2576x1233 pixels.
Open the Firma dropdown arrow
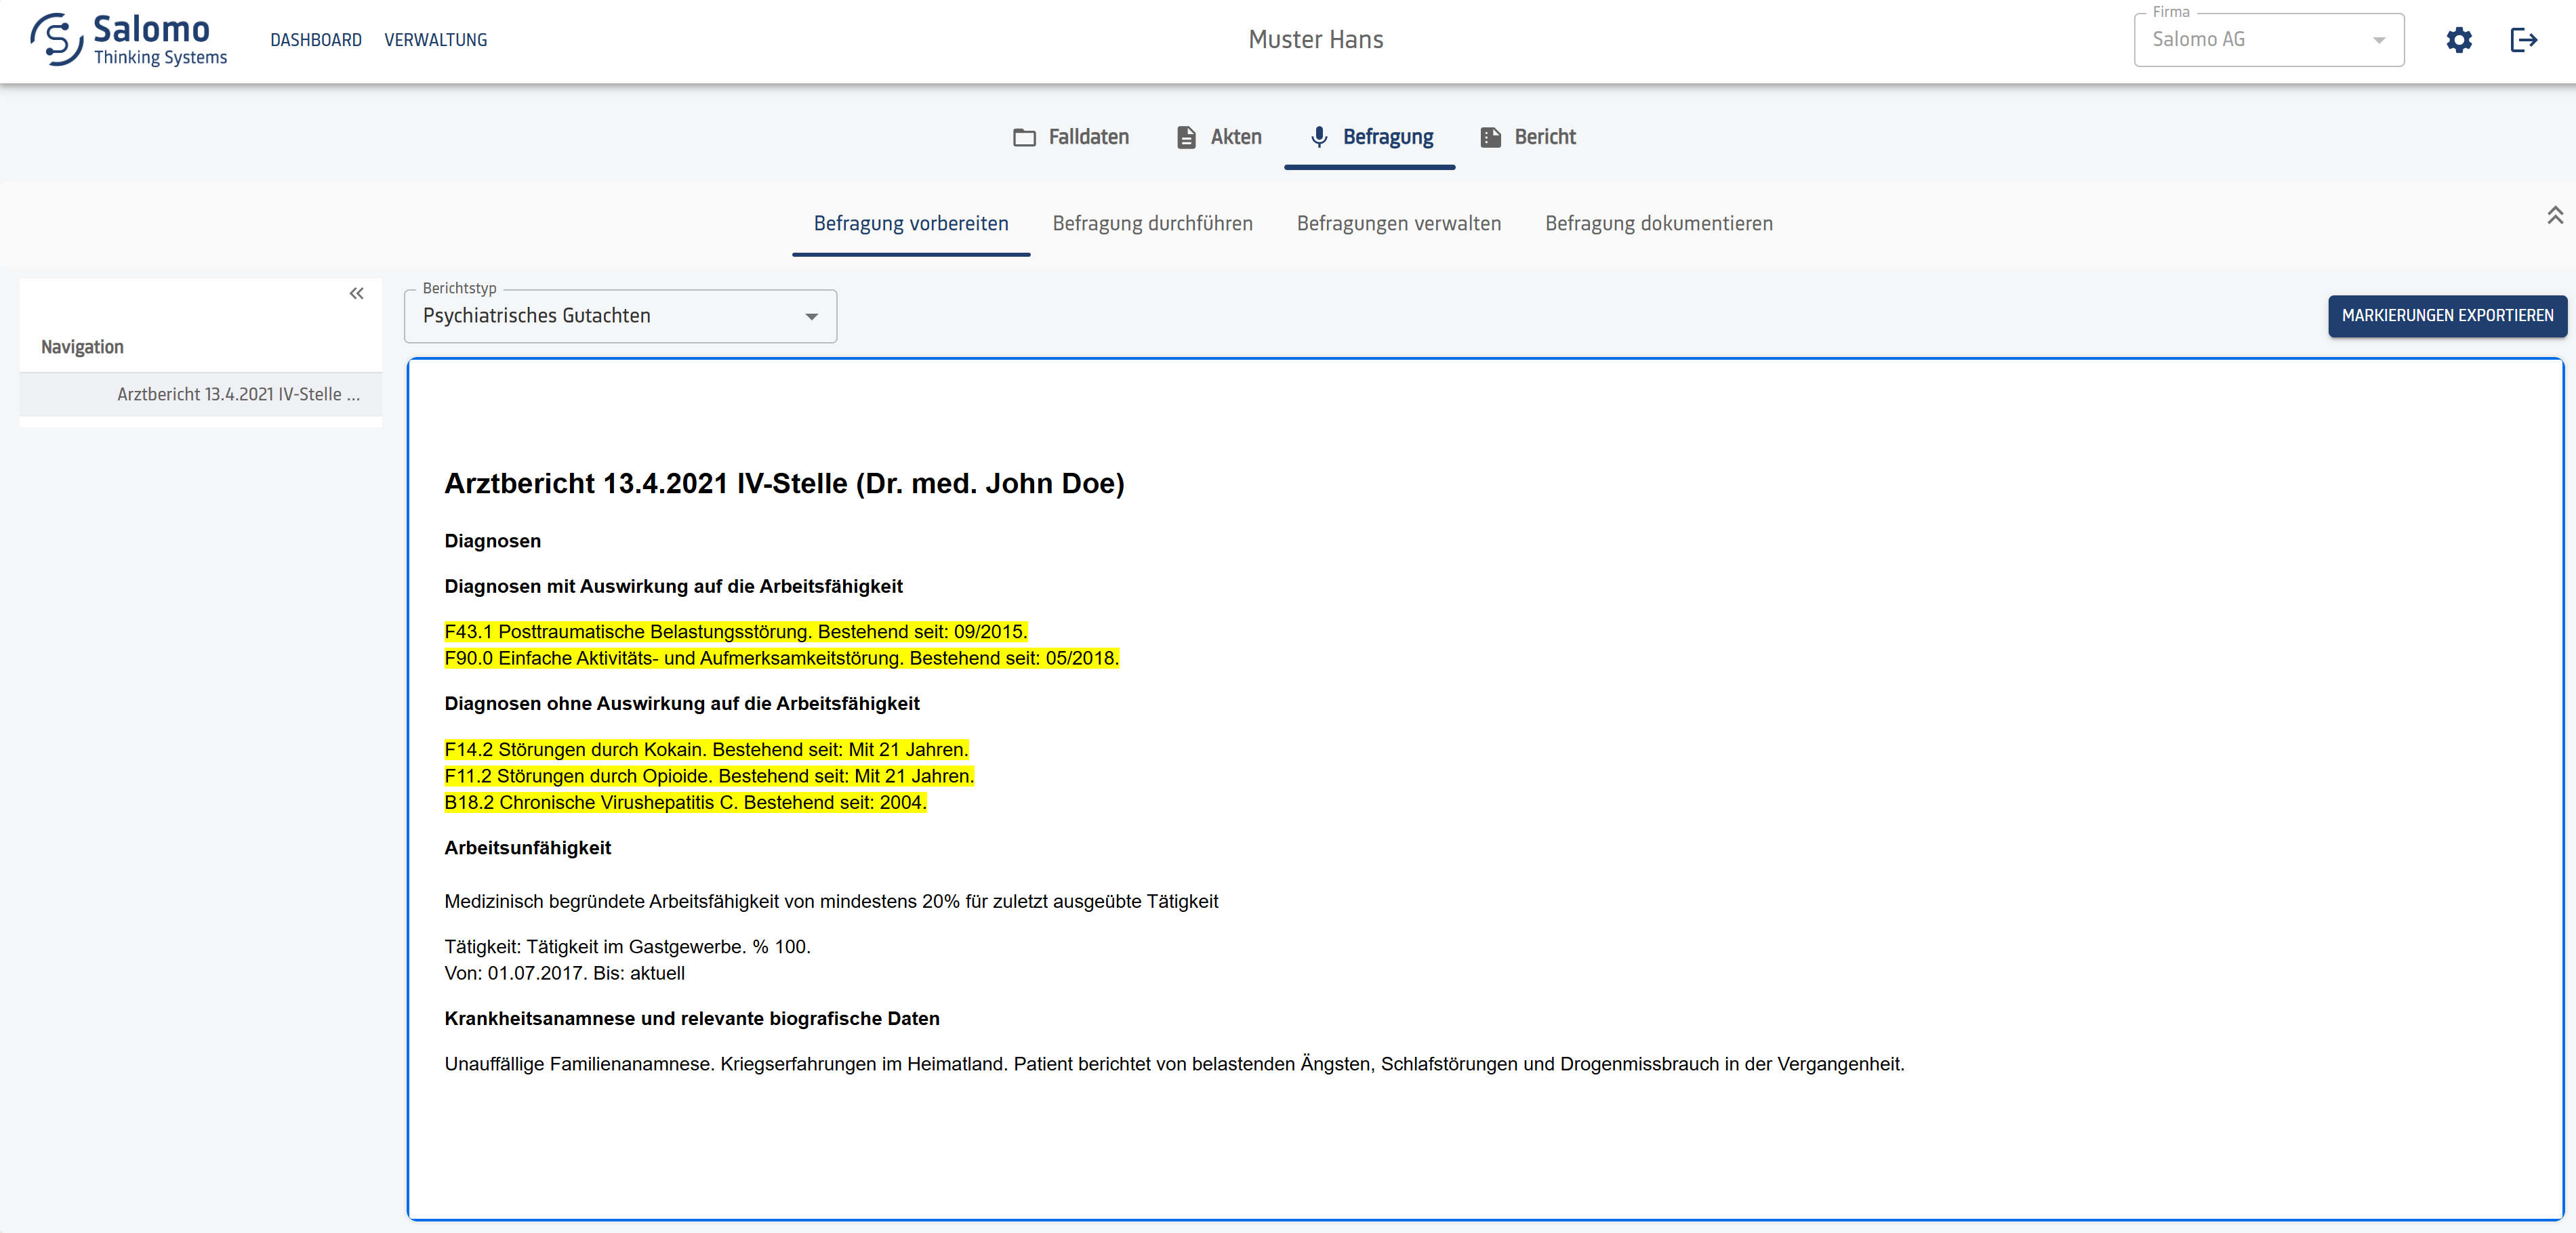2379,40
